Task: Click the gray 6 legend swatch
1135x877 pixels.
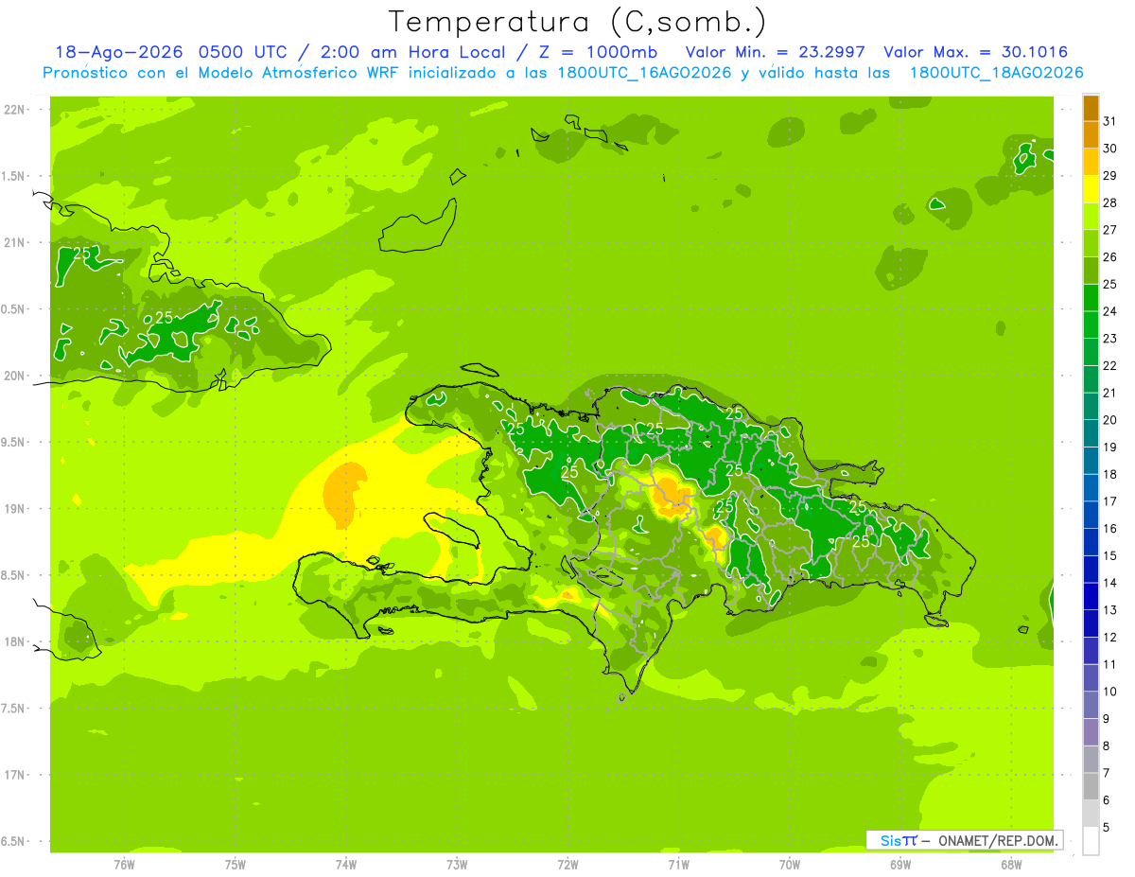Action: 1091,786
